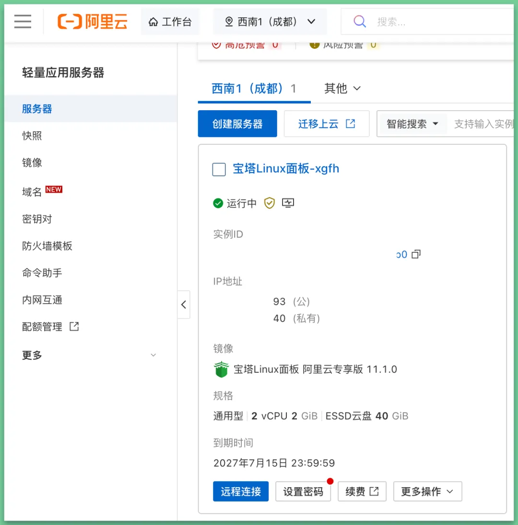Click the private IP ending 40
This screenshot has height=525, width=518.
(279, 318)
